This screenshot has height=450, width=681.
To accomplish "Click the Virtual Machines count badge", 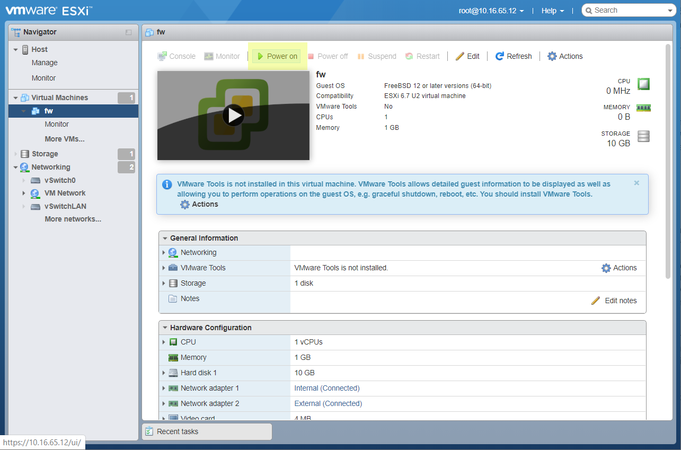I will click(x=126, y=98).
